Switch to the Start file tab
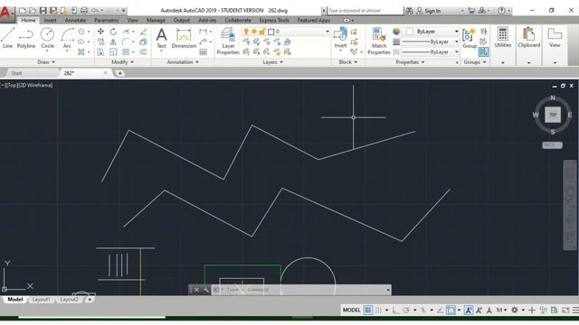This screenshot has width=579, height=325. click(x=16, y=73)
